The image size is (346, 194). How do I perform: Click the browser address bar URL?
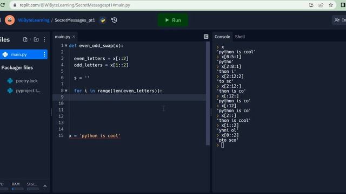pos(75,5)
